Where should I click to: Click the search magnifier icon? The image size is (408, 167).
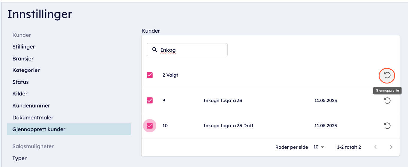coord(155,50)
